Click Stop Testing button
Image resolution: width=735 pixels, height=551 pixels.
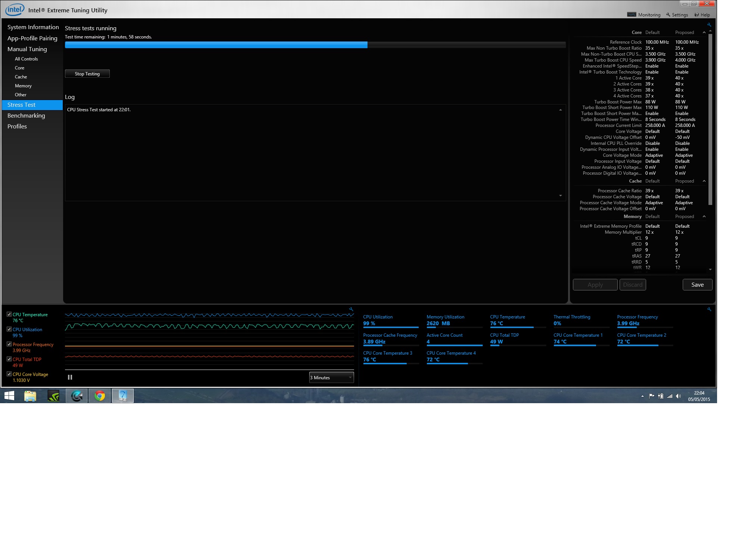click(87, 74)
